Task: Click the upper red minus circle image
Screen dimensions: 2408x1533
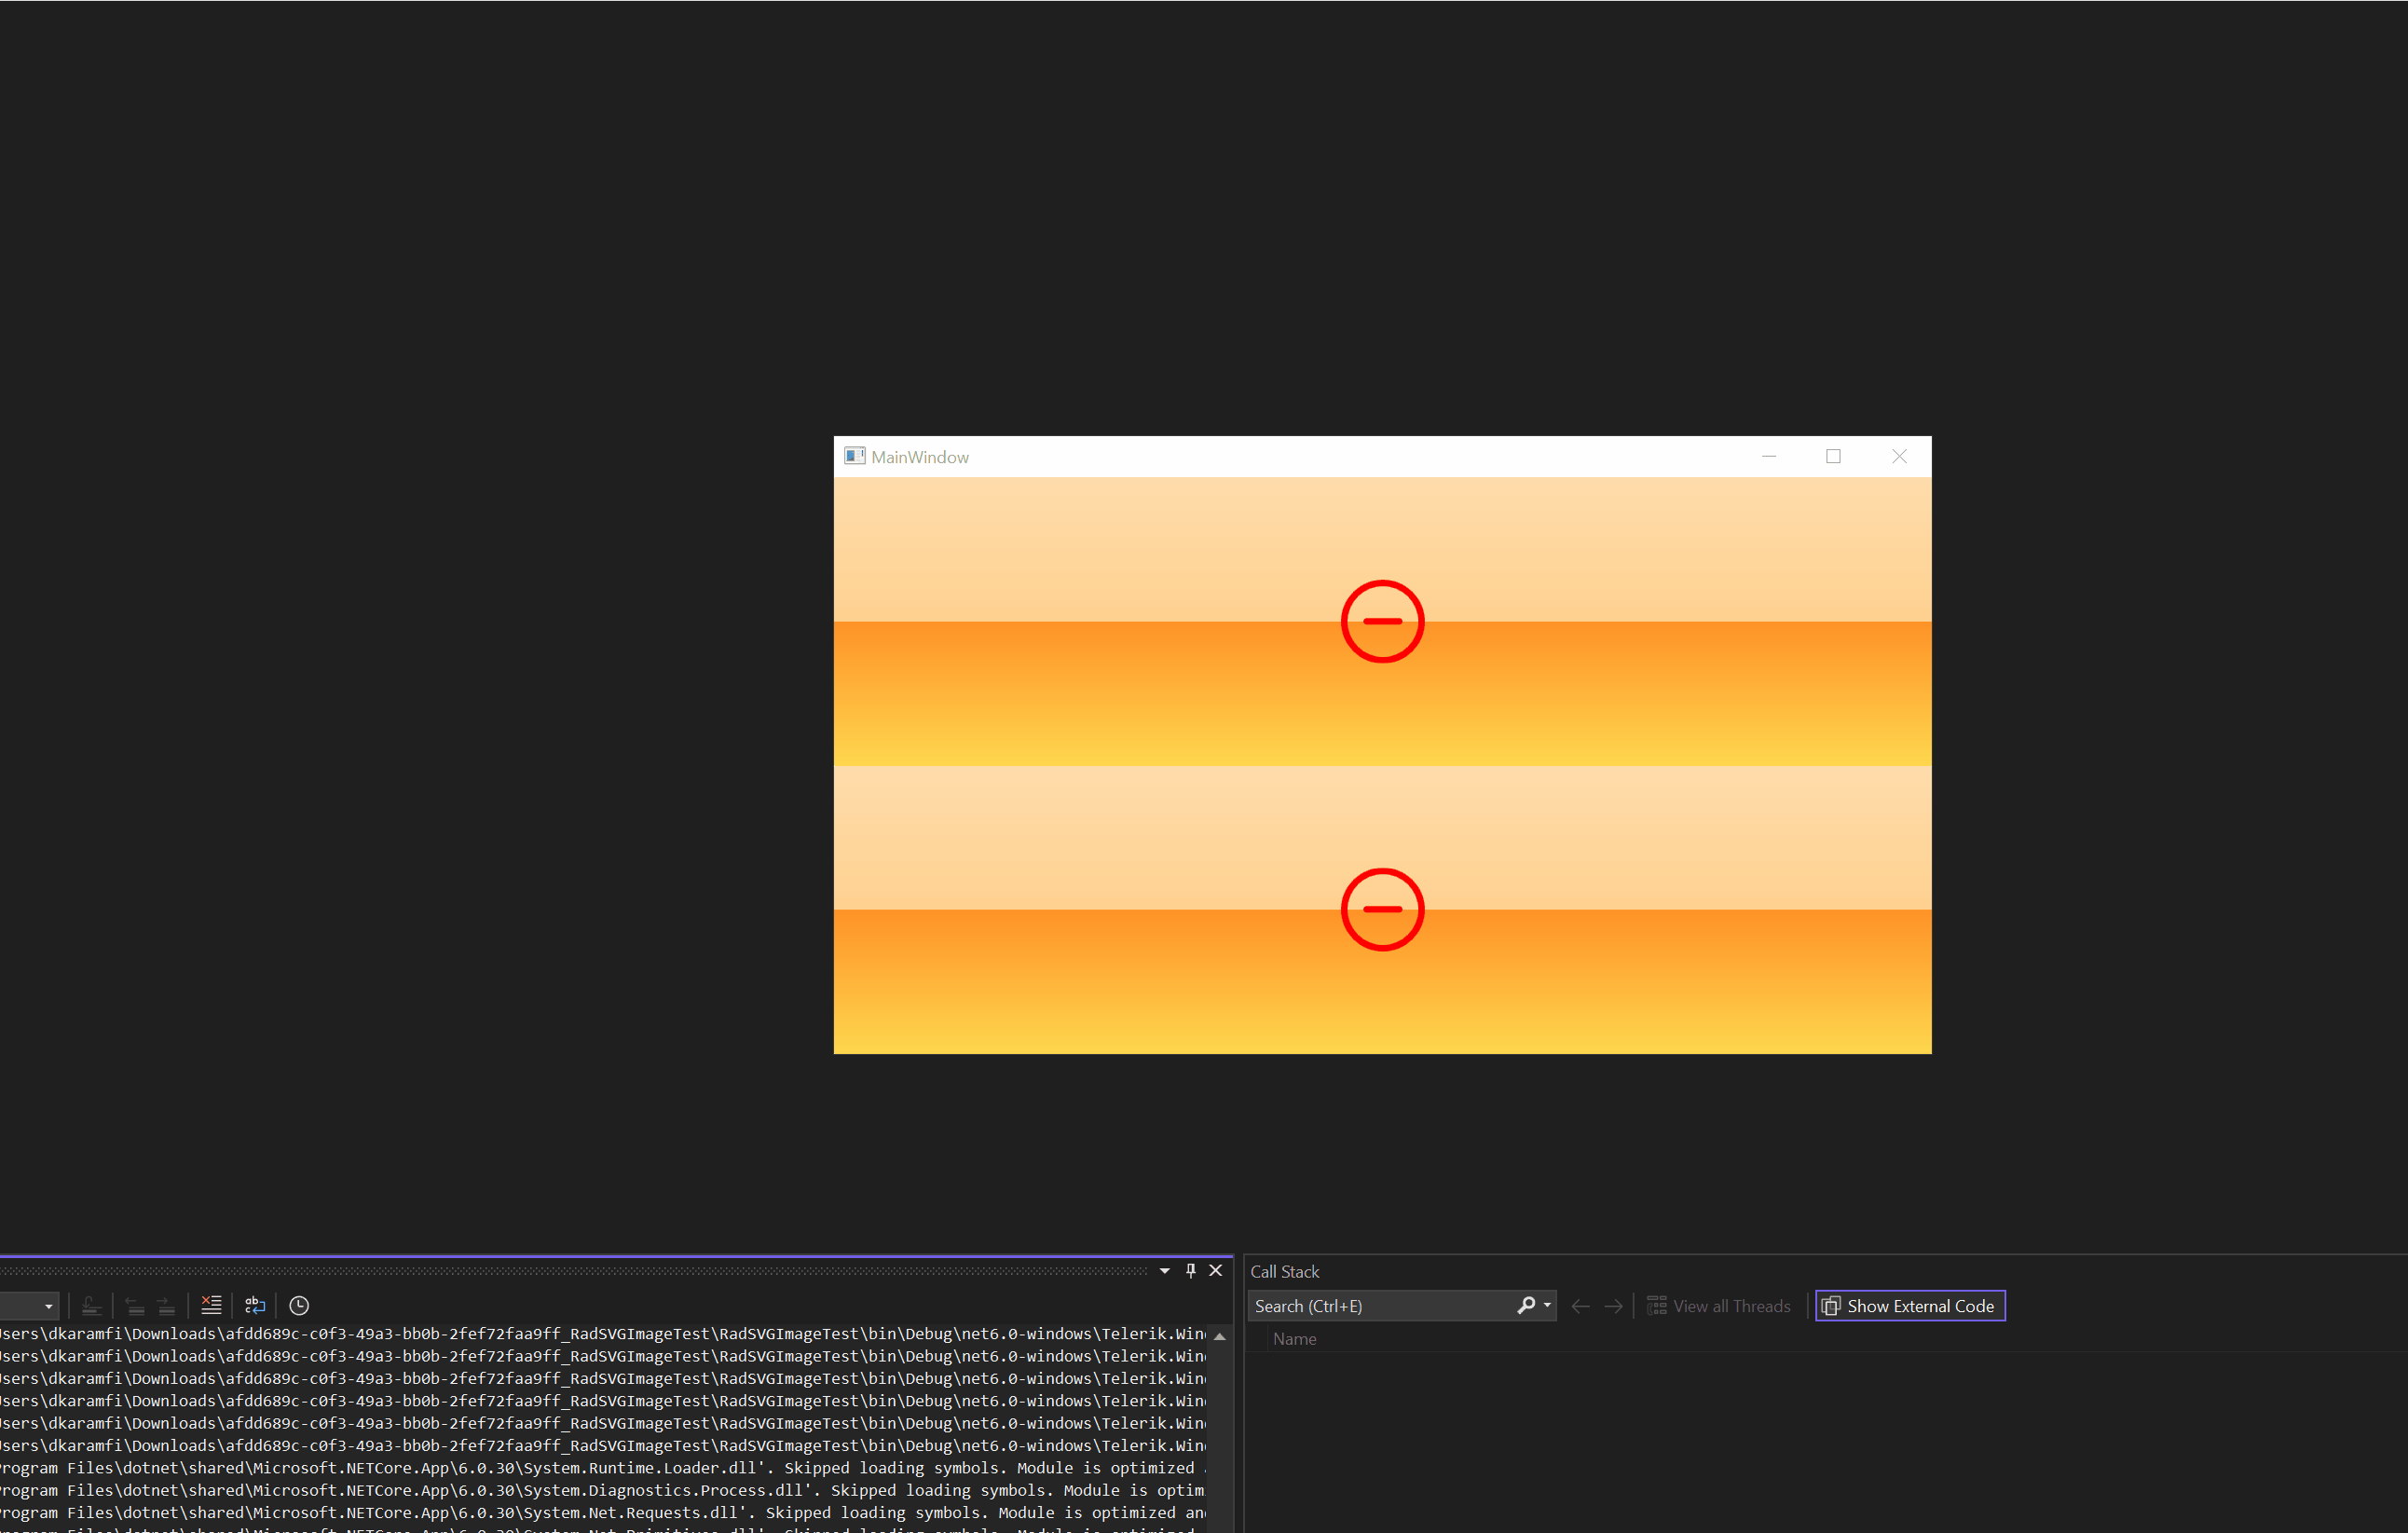Action: [1382, 621]
